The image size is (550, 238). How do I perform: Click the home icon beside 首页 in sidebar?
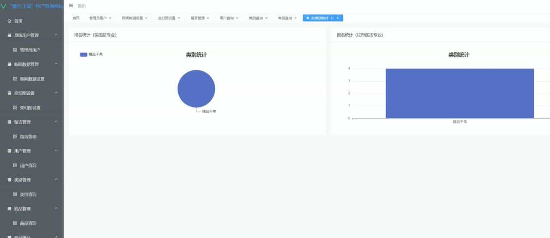point(9,21)
